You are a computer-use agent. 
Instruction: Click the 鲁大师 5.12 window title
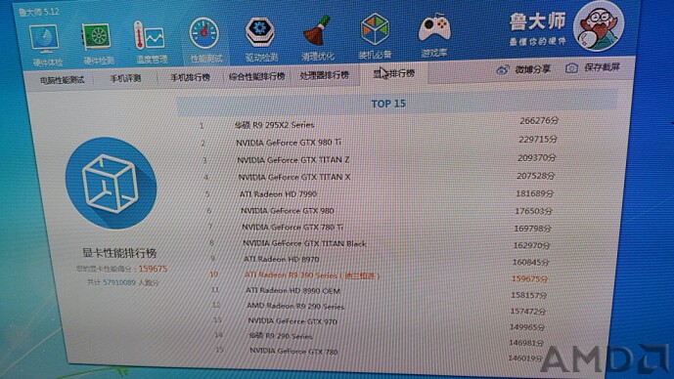tap(38, 12)
